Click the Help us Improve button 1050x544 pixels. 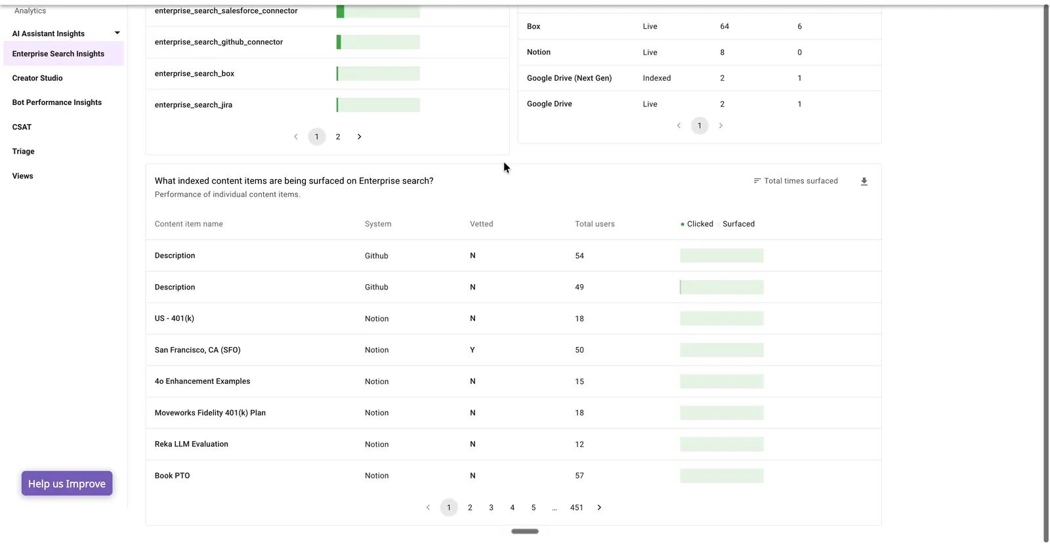(67, 484)
